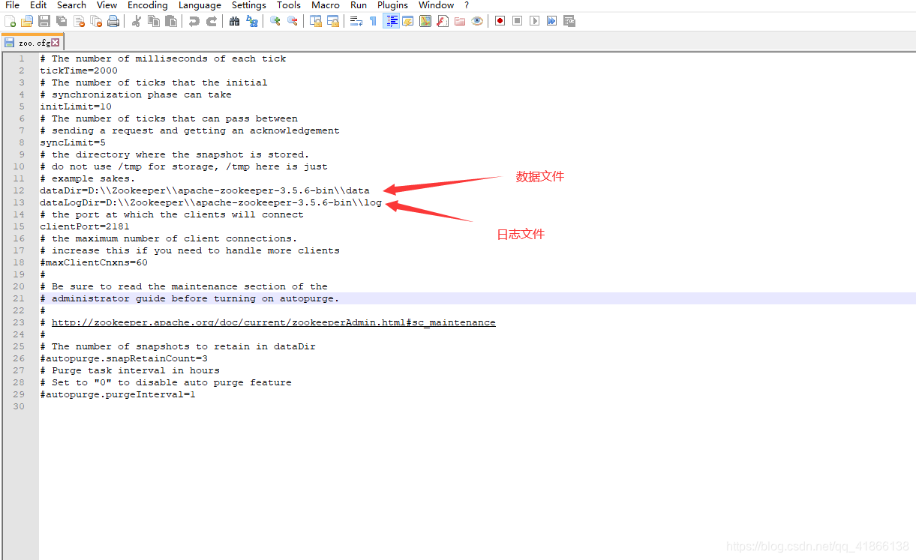Open the Folder as Workspace icon

pos(460,21)
